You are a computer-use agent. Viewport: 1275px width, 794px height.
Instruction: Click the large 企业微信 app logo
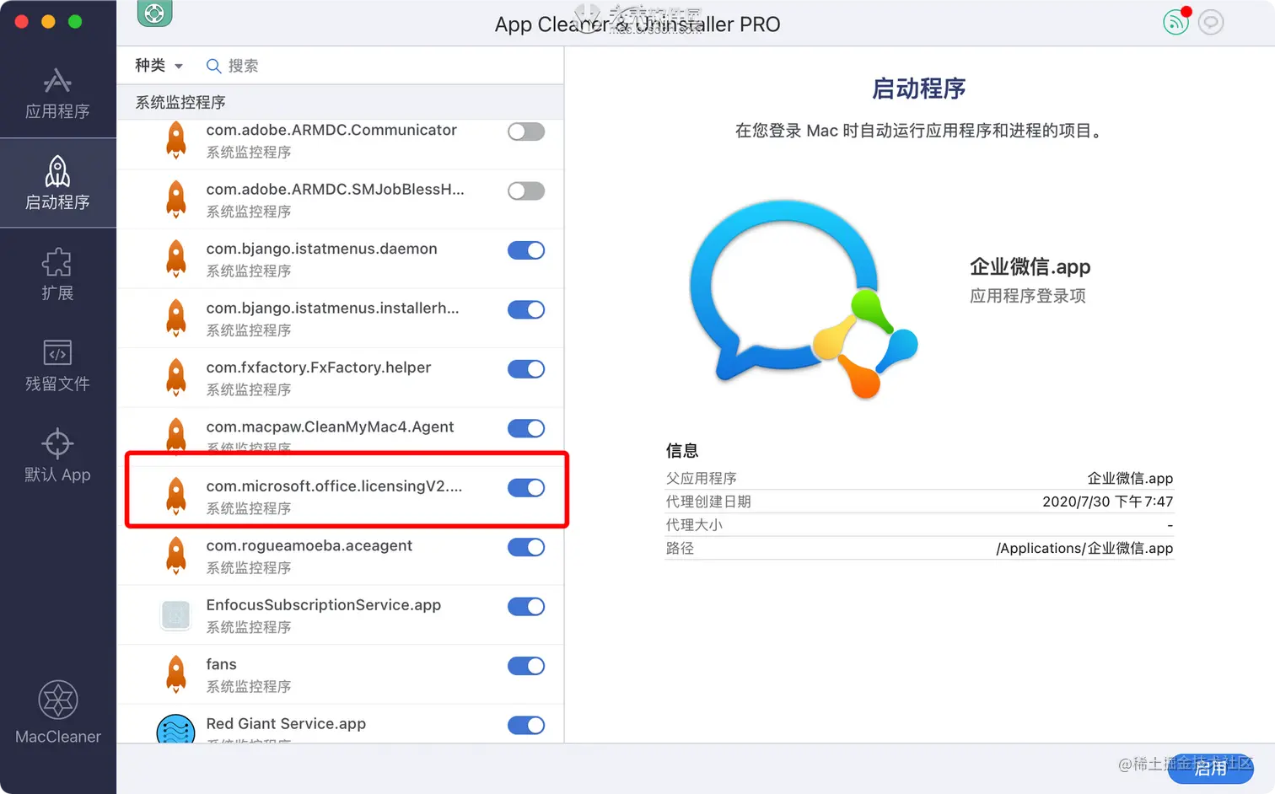[804, 298]
